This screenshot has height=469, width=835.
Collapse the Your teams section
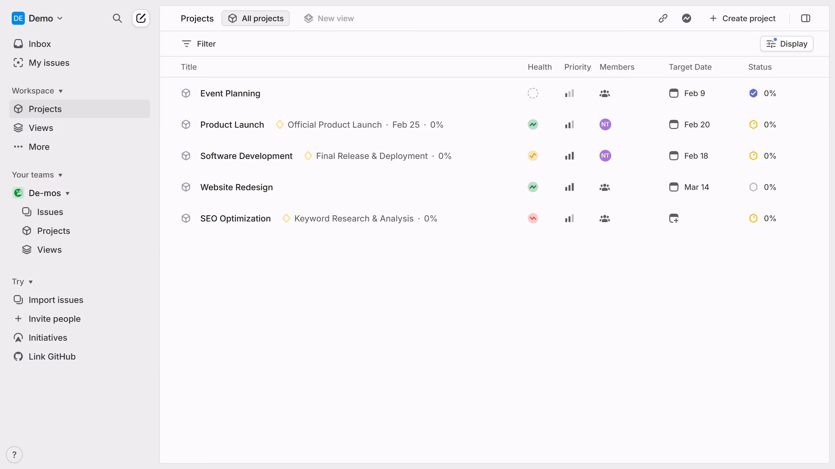[x=37, y=175]
